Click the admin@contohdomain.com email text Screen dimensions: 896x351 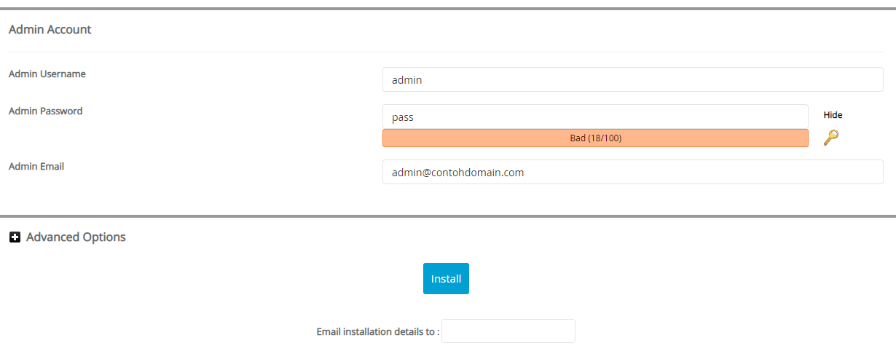[x=457, y=173]
